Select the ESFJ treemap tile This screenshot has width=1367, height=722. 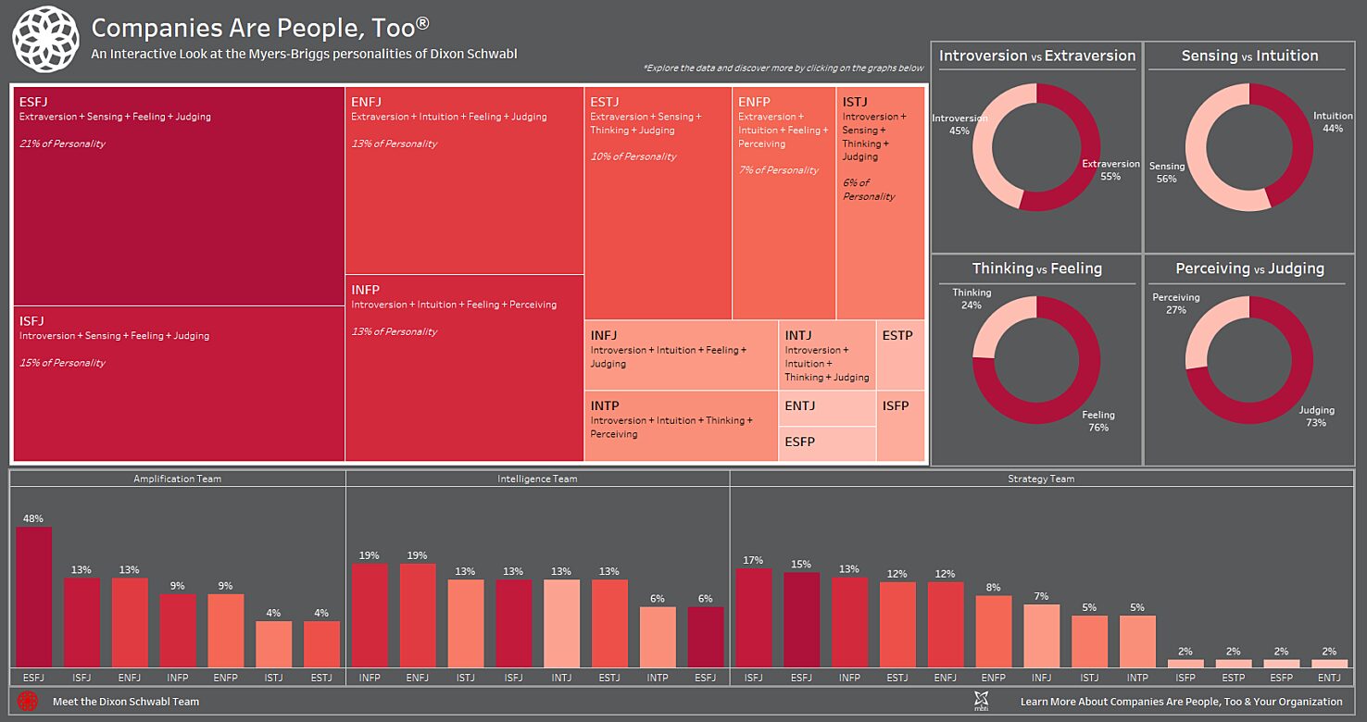pyautogui.click(x=179, y=196)
